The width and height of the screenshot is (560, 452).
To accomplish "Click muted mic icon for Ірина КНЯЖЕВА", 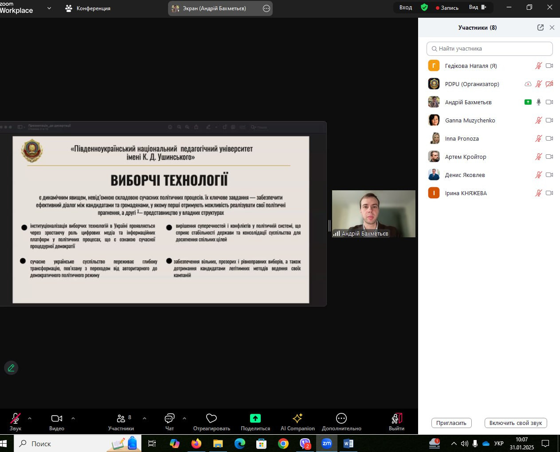I will [539, 193].
